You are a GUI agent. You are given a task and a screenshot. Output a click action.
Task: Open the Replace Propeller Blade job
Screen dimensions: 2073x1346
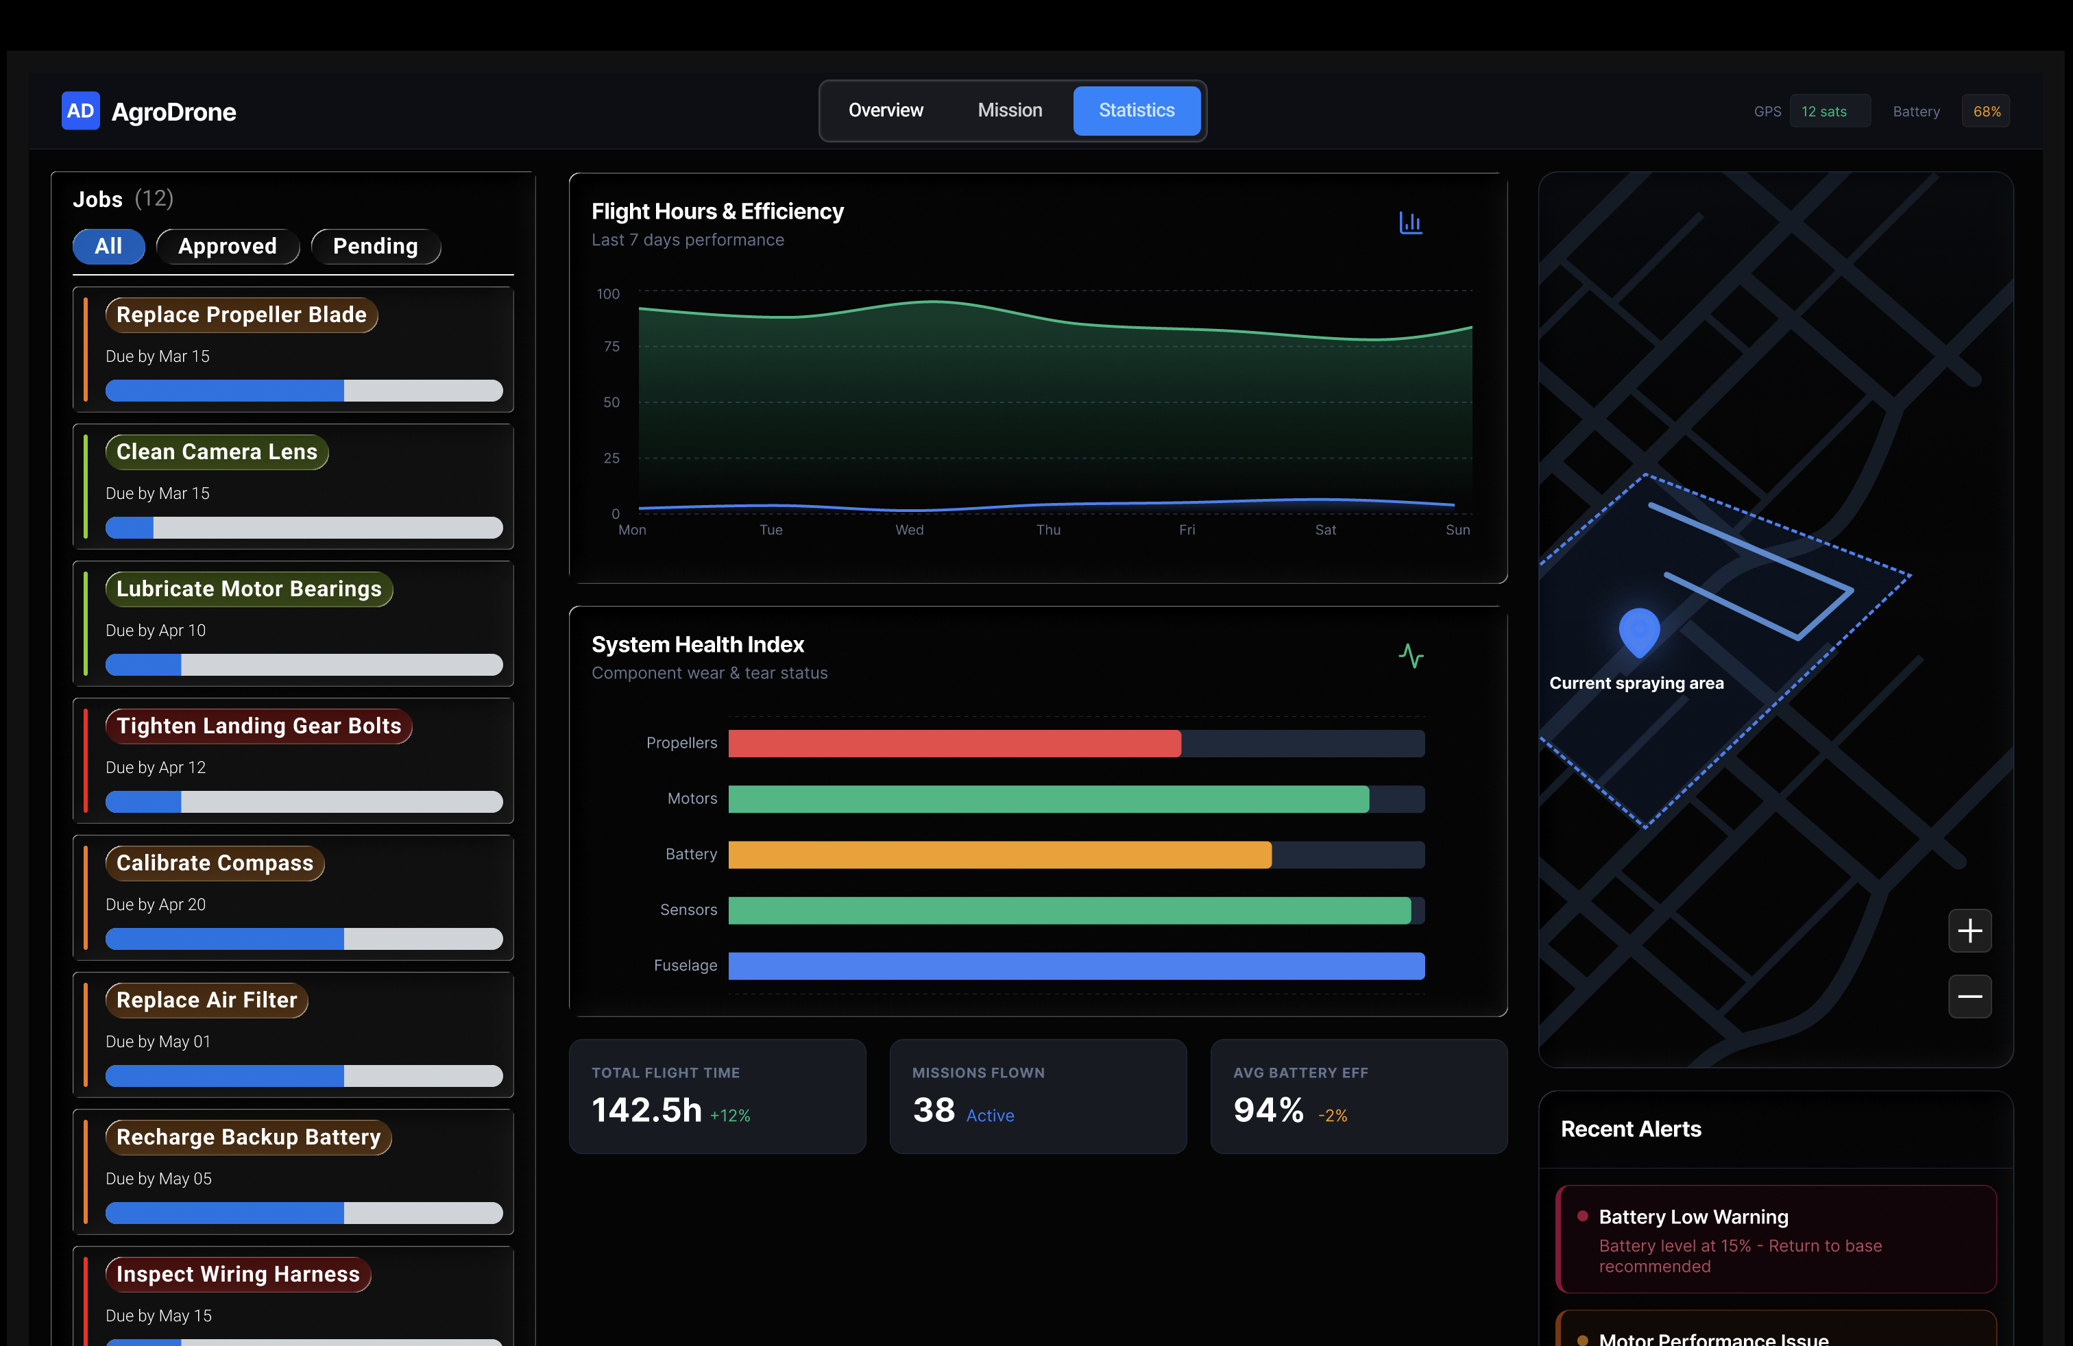293,349
